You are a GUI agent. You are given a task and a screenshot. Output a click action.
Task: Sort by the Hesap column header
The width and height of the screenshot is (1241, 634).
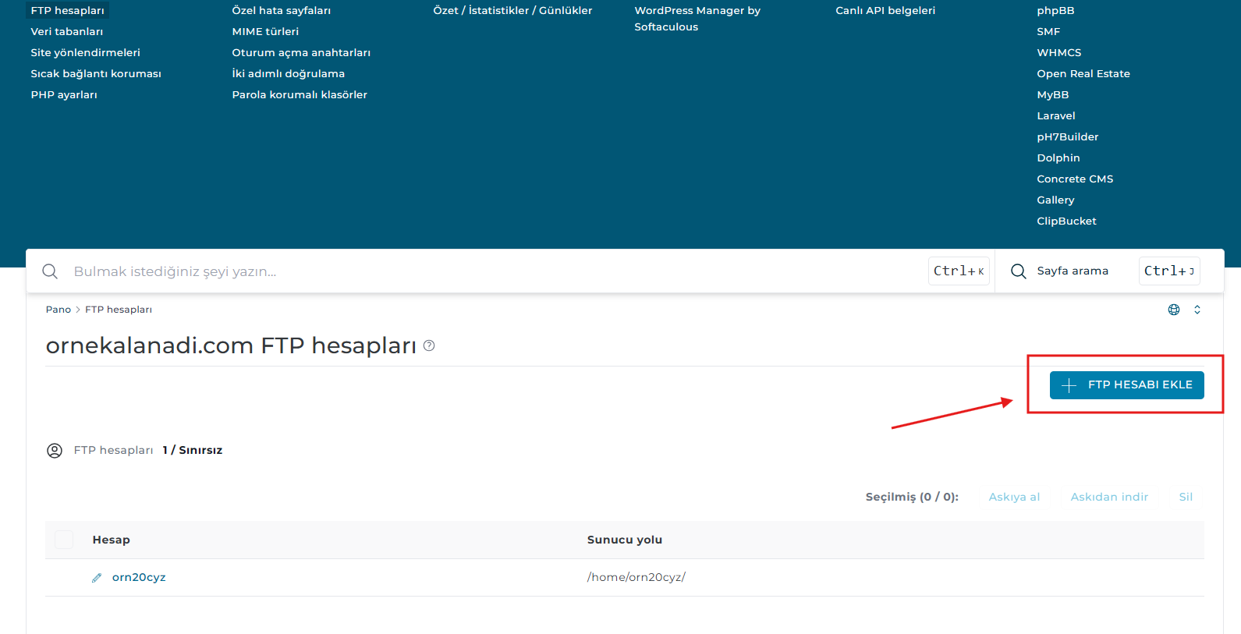[112, 540]
